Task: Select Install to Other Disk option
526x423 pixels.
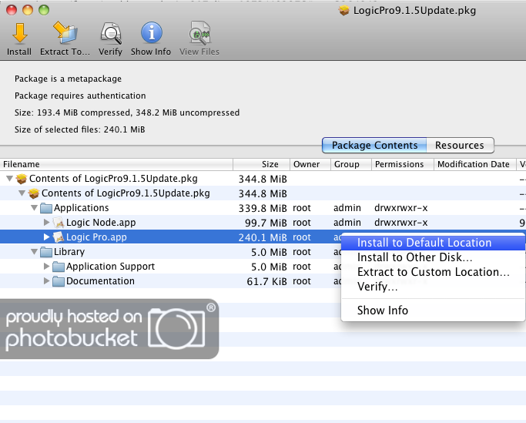Action: pyautogui.click(x=415, y=257)
